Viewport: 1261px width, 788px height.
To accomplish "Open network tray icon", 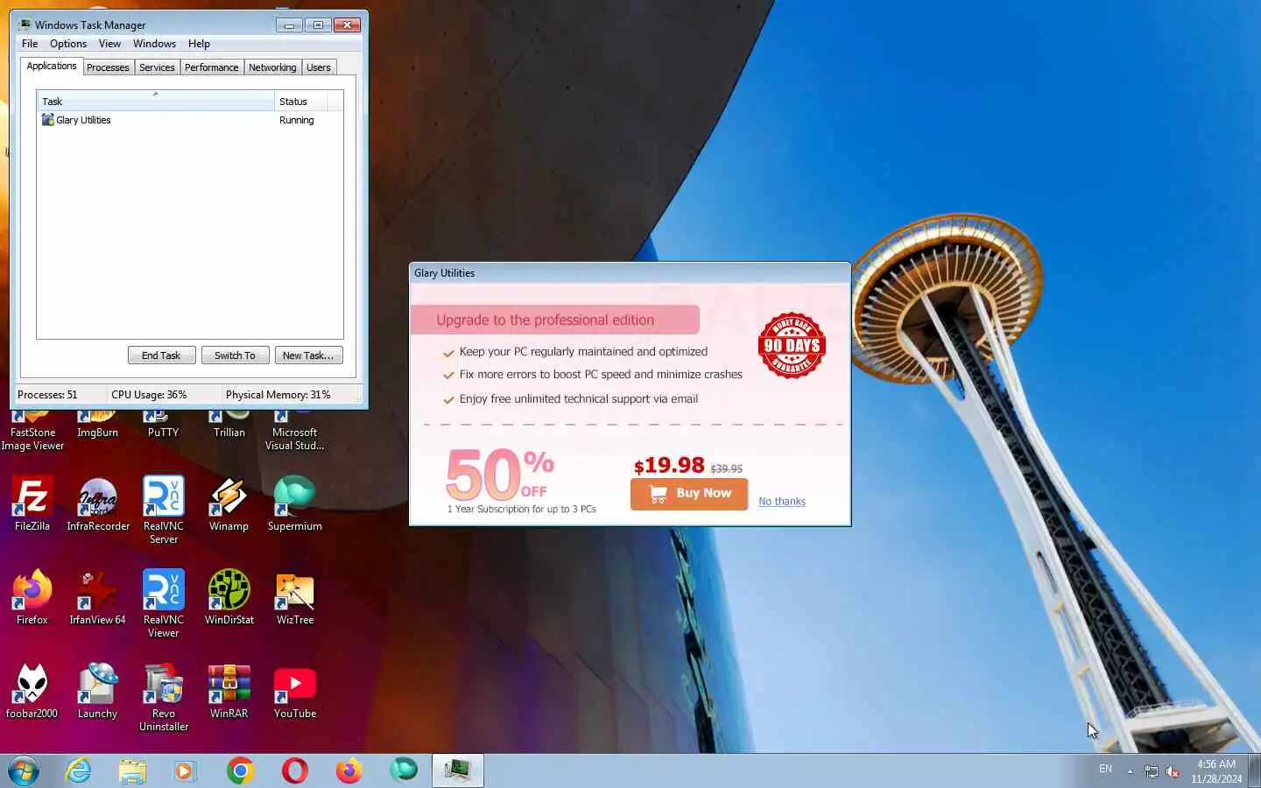I will click(1152, 771).
